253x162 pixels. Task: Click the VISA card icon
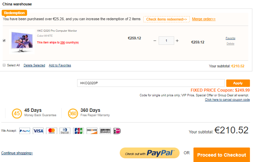[x=38, y=131]
